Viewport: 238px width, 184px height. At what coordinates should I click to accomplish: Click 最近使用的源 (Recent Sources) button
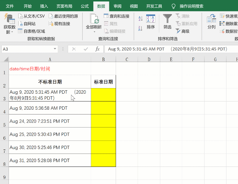tap(63, 16)
